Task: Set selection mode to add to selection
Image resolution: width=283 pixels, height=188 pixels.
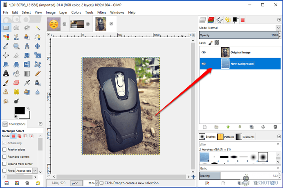Action: (20, 136)
